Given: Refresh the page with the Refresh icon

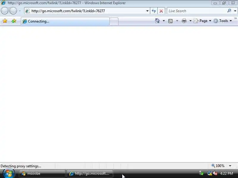Looking at the screenshot, I should pyautogui.click(x=154, y=11).
